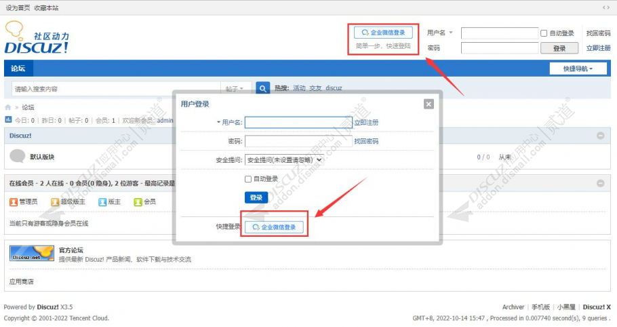Click the 会员 green user icon
617x327 pixels.
click(x=138, y=202)
